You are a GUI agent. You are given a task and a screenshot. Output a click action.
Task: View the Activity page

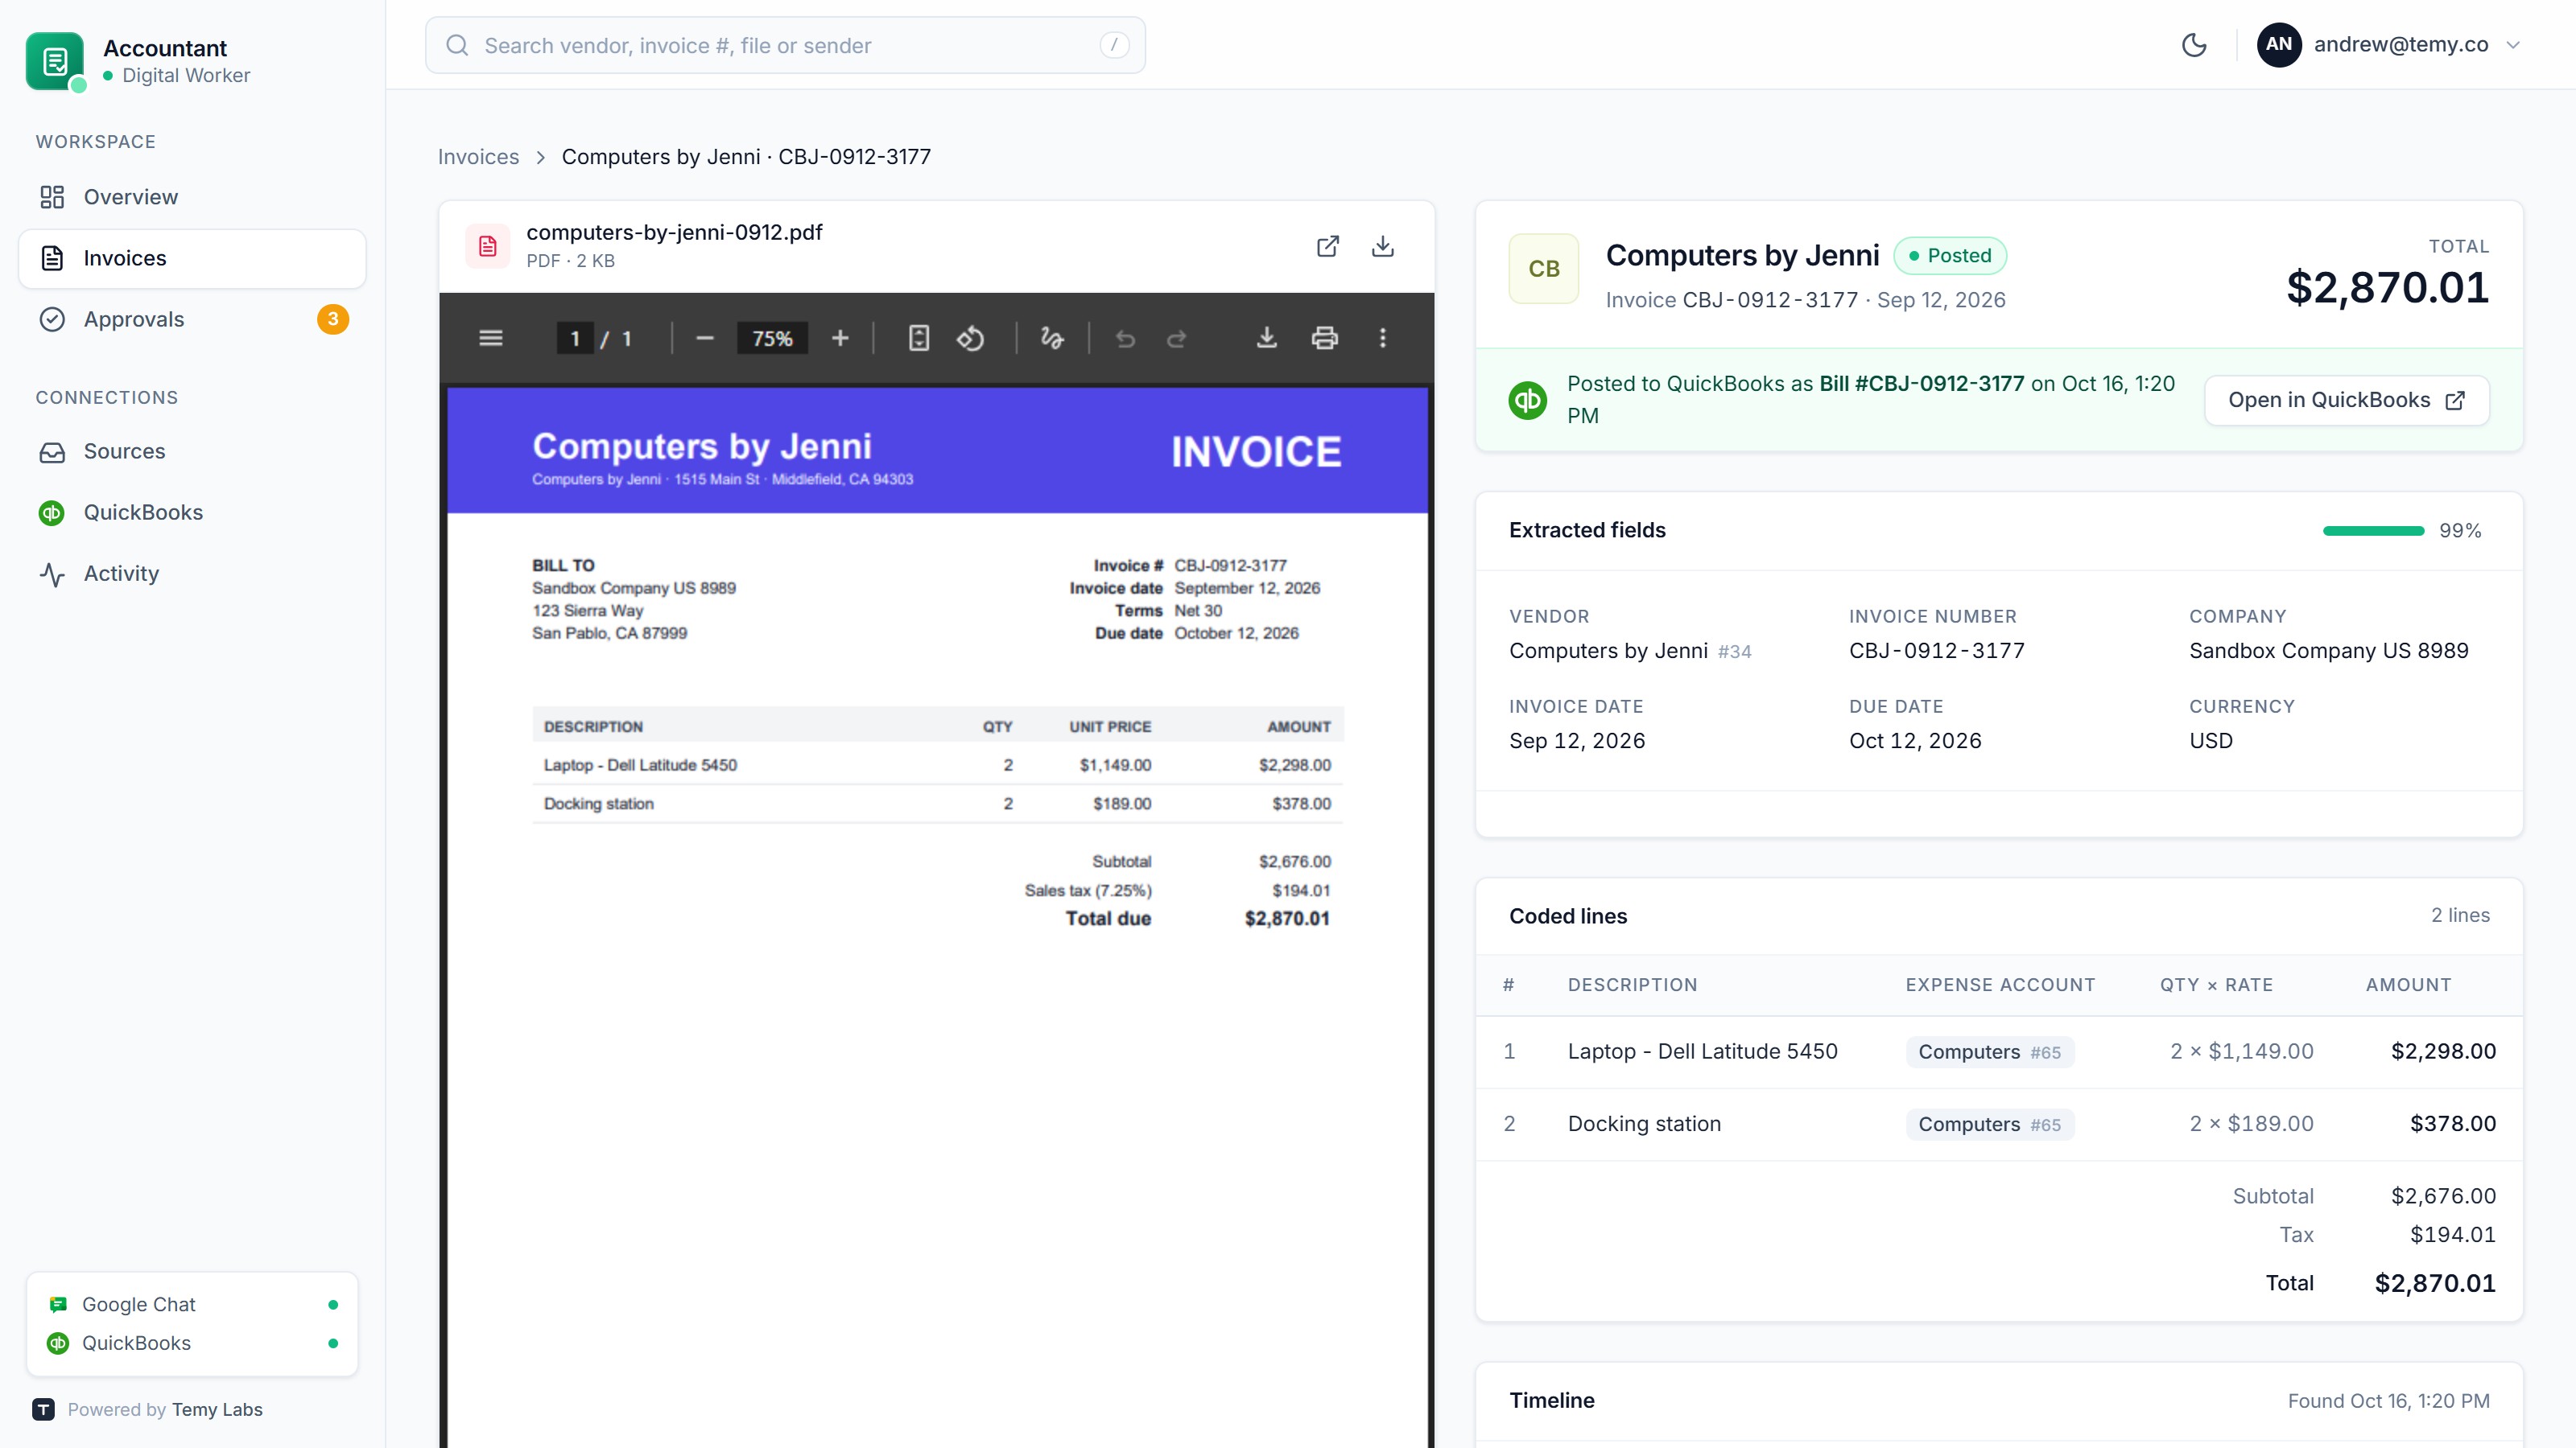(192, 574)
